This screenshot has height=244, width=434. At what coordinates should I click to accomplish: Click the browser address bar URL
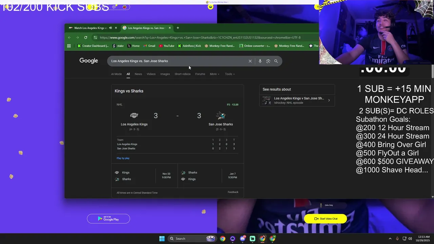(200, 38)
